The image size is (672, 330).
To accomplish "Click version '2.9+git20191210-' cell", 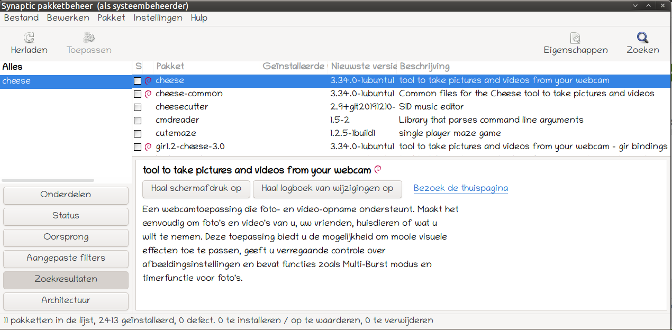I will point(363,107).
